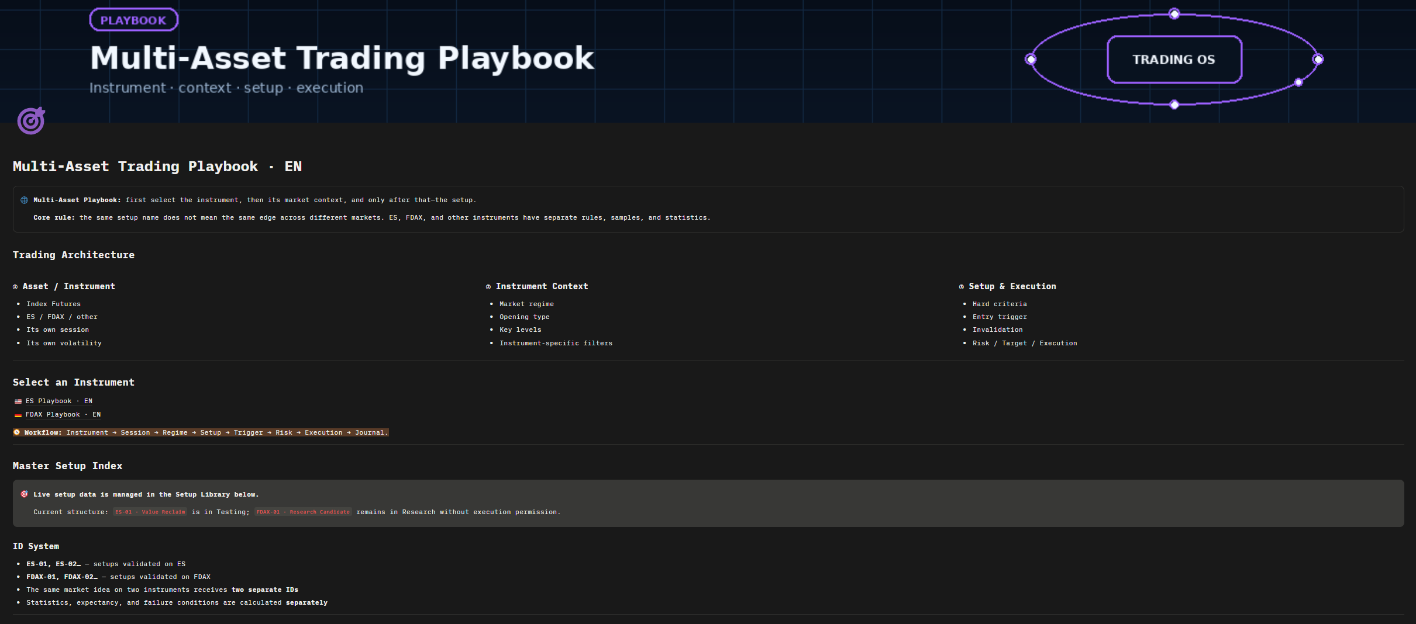
Task: Click the Index Futures bullet
Action: (x=54, y=304)
